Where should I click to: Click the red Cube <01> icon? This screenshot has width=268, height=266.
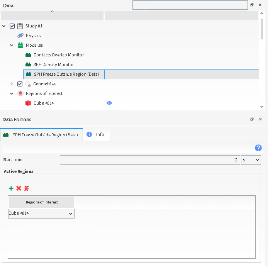click(28, 103)
